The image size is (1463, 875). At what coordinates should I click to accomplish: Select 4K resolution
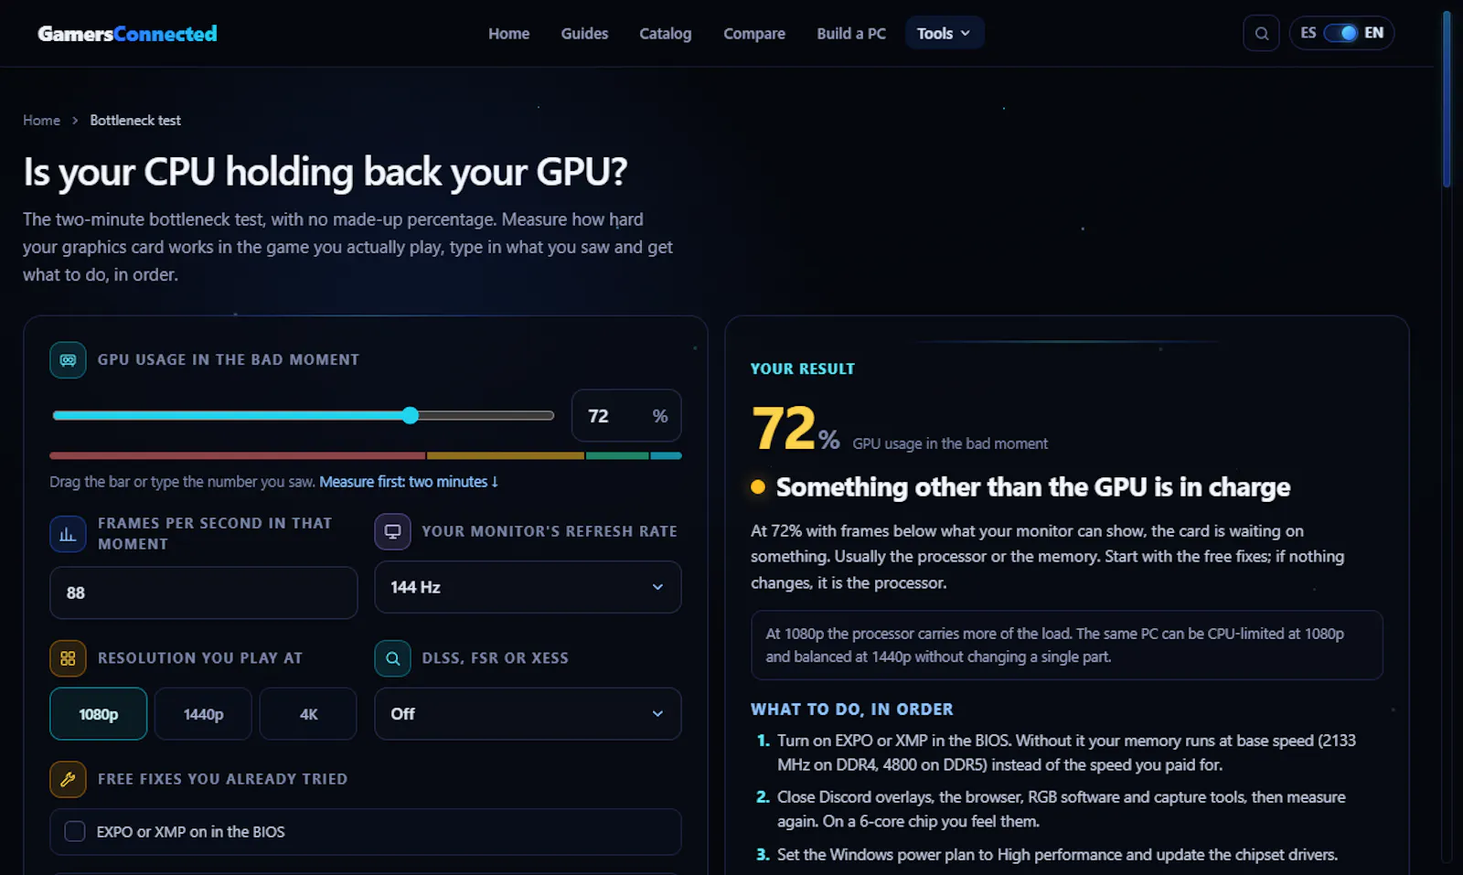click(x=308, y=714)
